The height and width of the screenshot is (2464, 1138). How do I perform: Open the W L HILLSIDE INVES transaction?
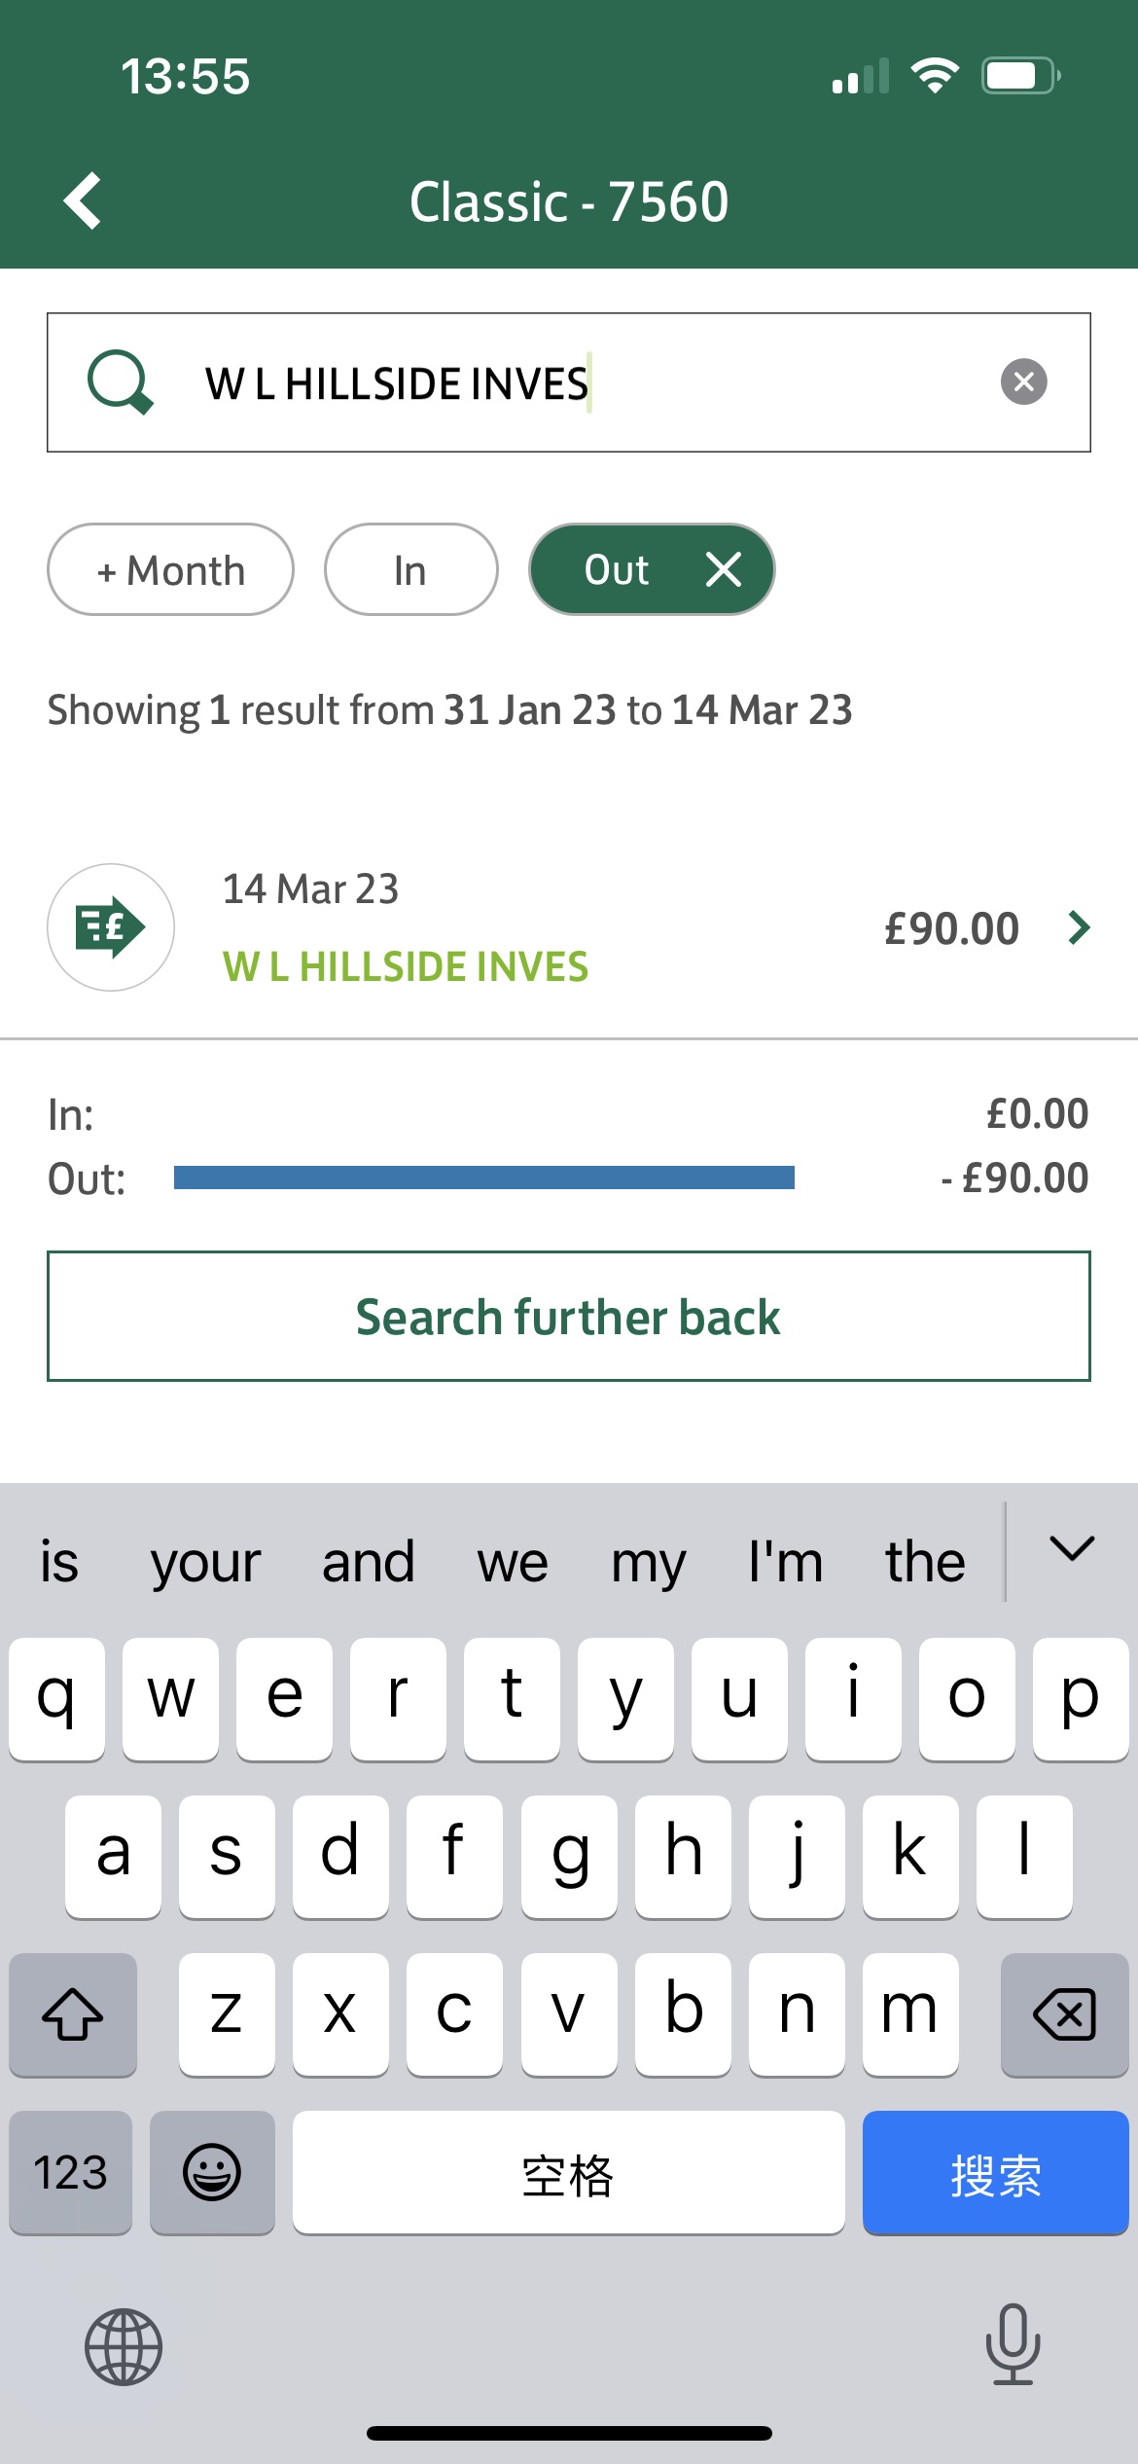(406, 966)
